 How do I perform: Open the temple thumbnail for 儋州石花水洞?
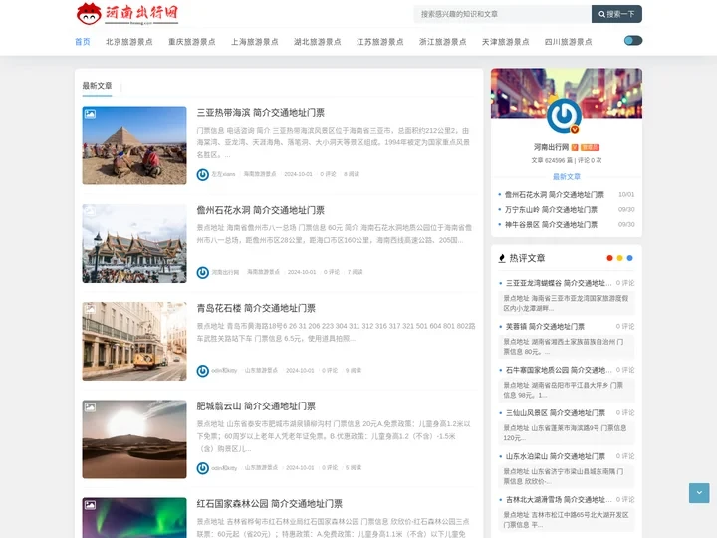point(134,243)
